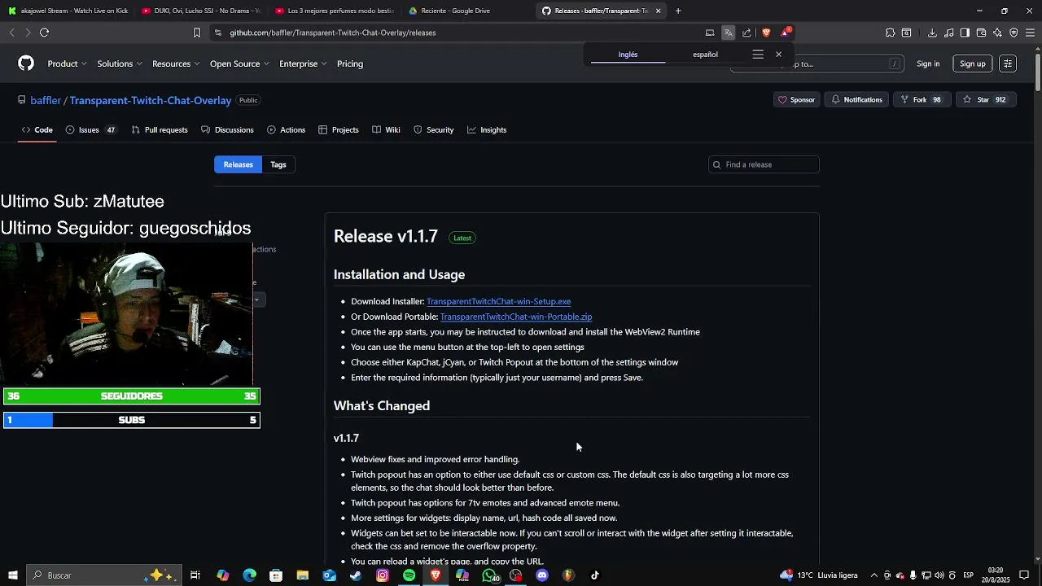Open Instagram from the taskbar
Image resolution: width=1042 pixels, height=586 pixels.
383,575
